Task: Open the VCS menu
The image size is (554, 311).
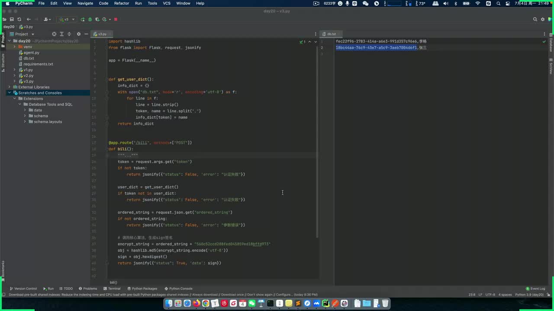Action: click(167, 3)
